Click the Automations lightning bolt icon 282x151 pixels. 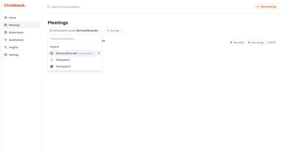[6, 40]
